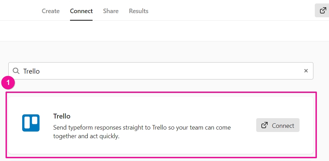329x161 pixels.
Task: Click the pink step 1 badge
Action: coord(8,83)
